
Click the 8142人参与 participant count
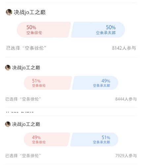click(x=124, y=48)
